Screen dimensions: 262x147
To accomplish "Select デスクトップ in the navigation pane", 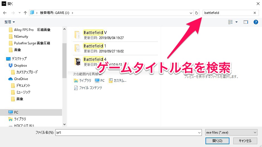I will (19, 59).
